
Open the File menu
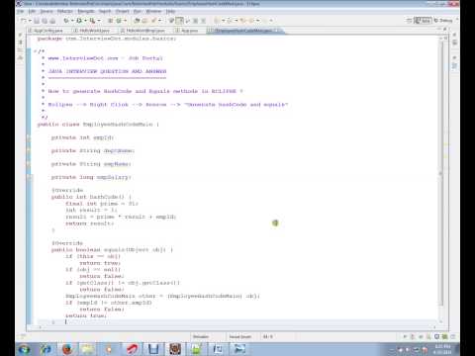(21, 11)
